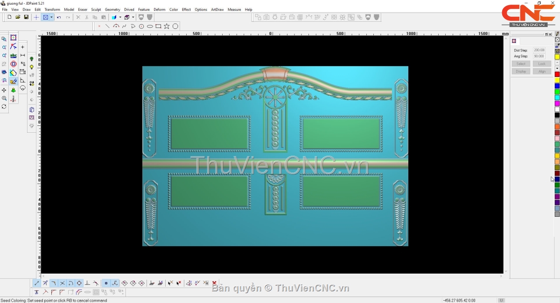
Task: Click the Select button in right panel
Action: (521, 64)
